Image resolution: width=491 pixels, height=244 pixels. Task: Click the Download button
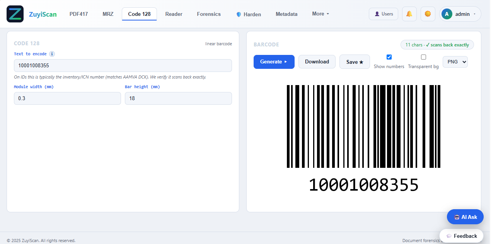tap(317, 62)
